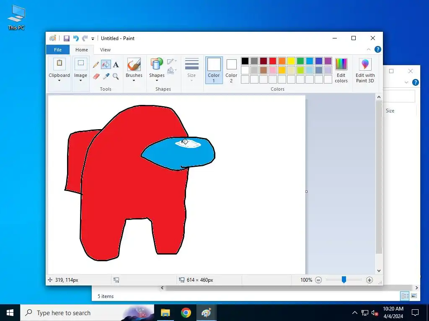Click the vertical scrollbar down arrow
The height and width of the screenshot is (321, 429).
379,271
